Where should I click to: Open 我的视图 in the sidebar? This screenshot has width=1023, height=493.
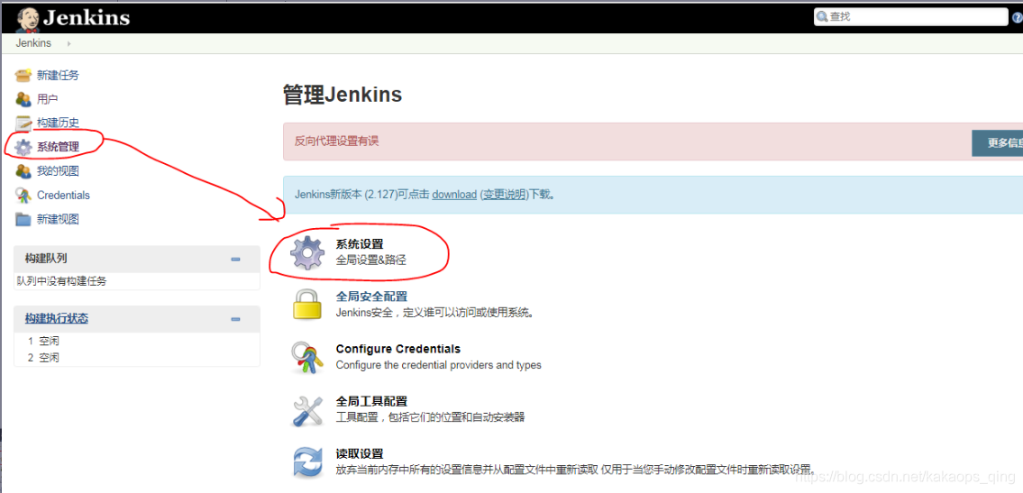click(x=58, y=171)
